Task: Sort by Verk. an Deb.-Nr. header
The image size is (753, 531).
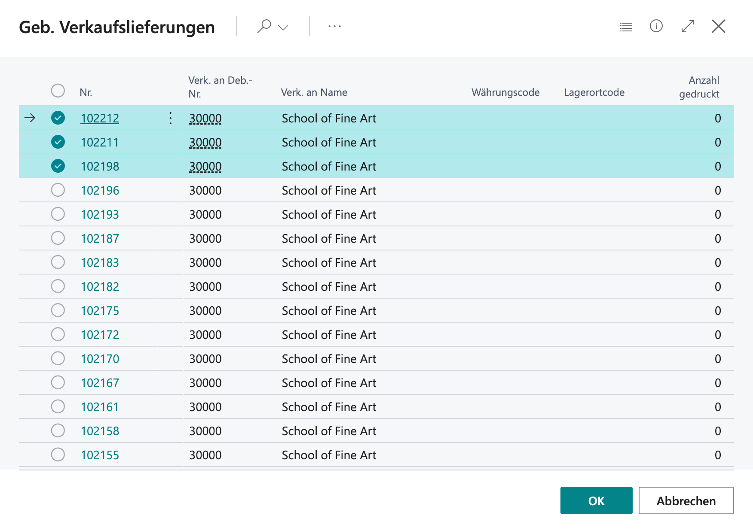Action: coord(220,87)
